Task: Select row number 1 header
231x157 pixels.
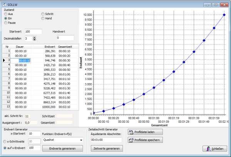Action: pos(7,51)
